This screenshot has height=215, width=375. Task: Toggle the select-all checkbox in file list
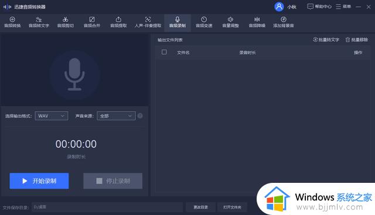click(x=164, y=52)
